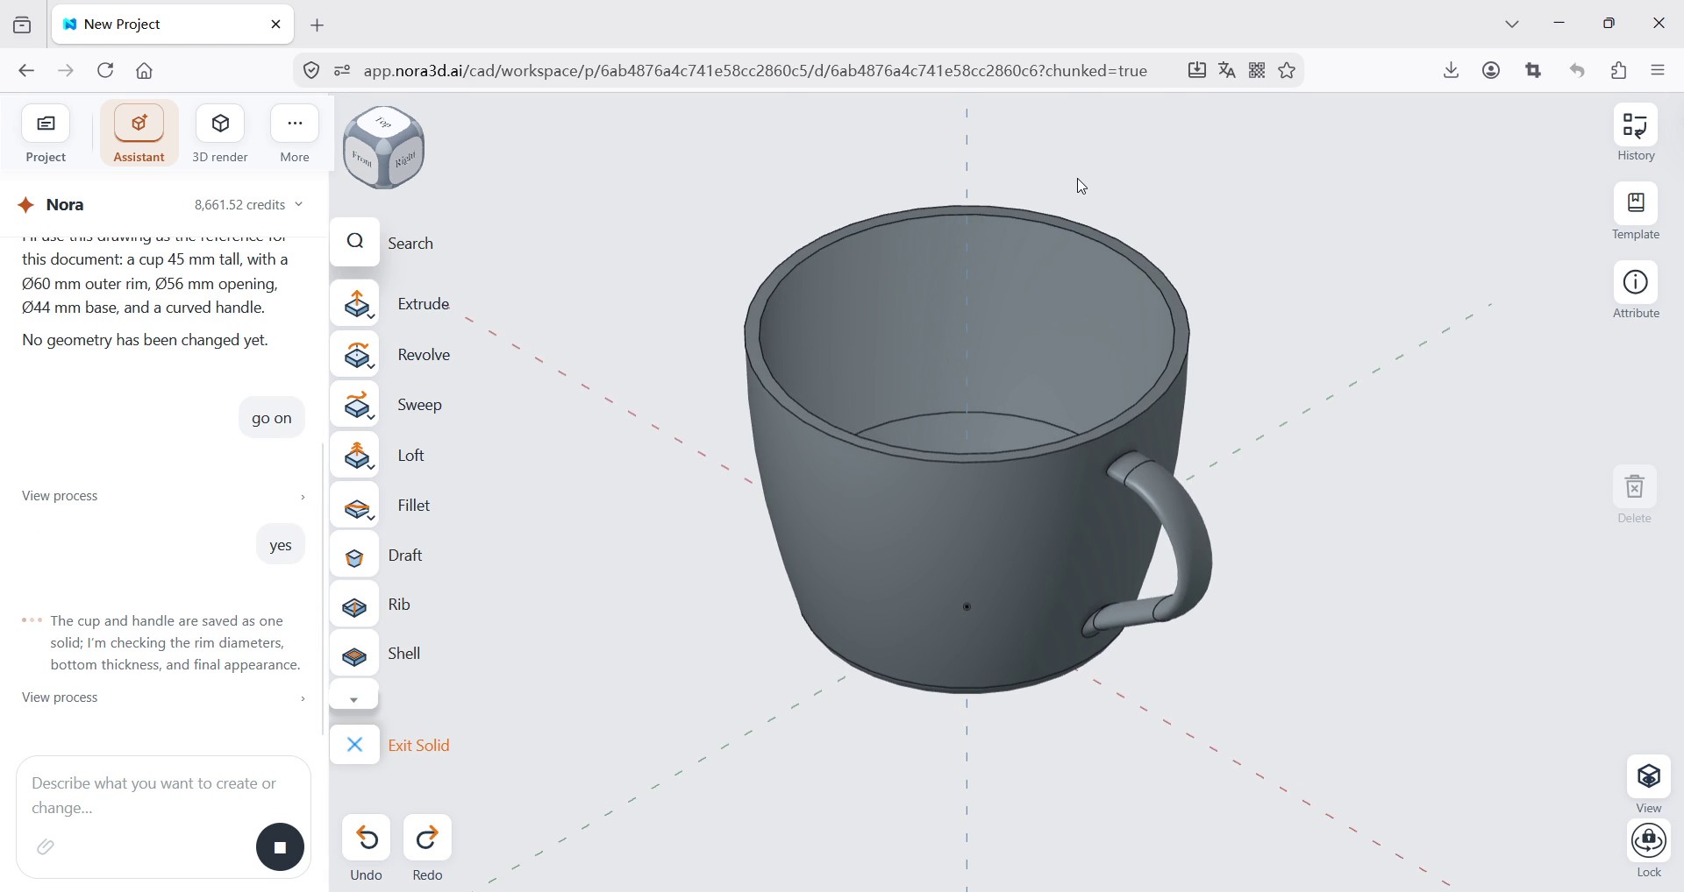
Task: Expand View process under 'go on'
Action: 163,497
